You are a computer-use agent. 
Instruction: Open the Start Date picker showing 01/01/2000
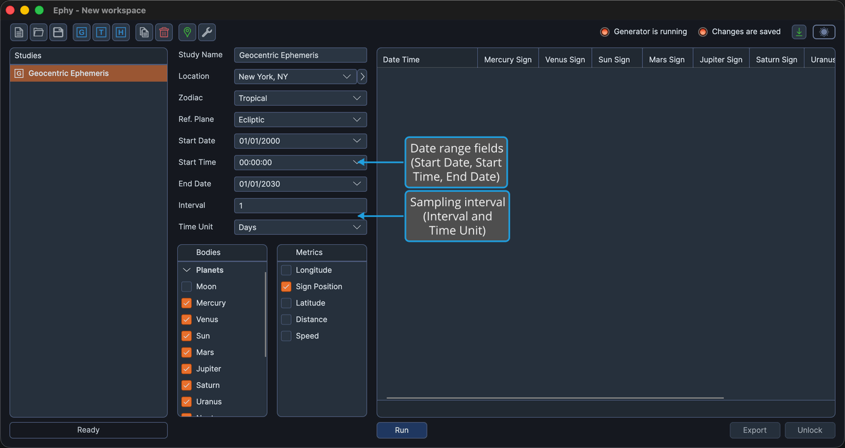300,141
